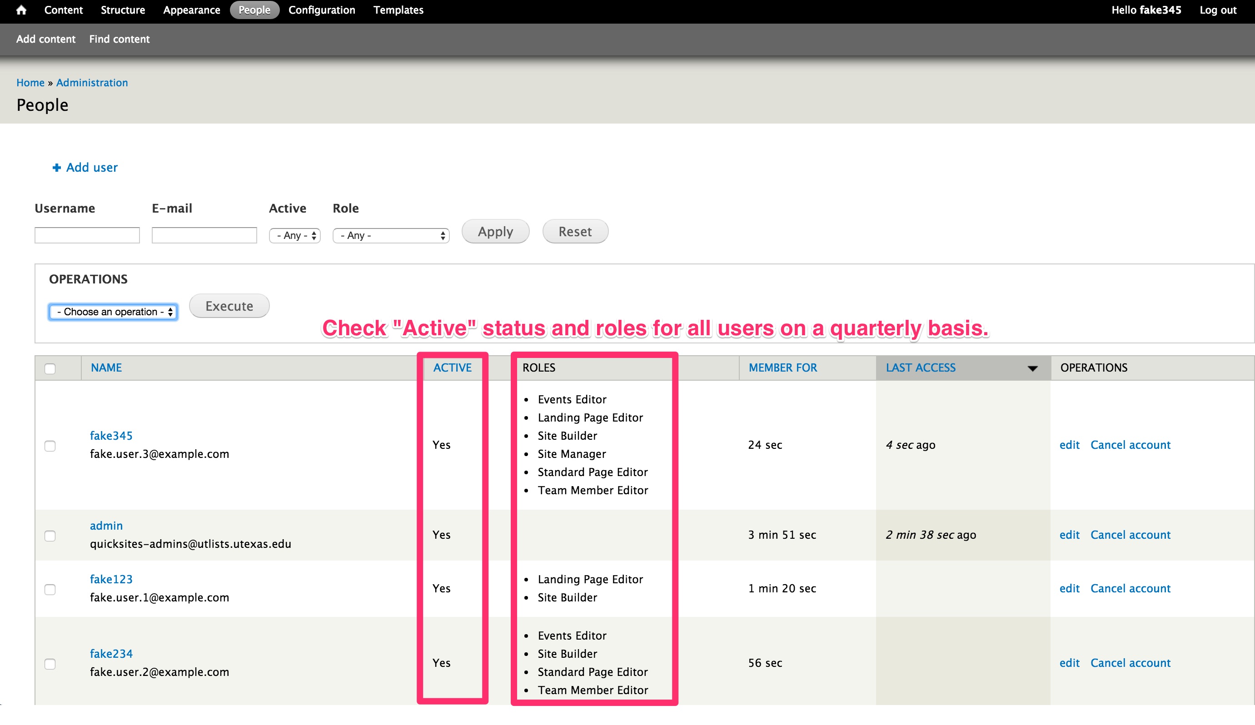Click the Add user link
This screenshot has width=1255, height=725.
[x=92, y=167]
